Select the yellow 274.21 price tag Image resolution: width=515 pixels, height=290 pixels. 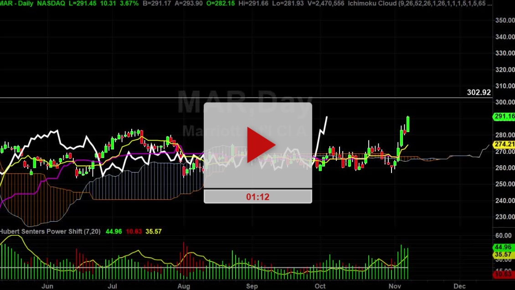pyautogui.click(x=504, y=144)
